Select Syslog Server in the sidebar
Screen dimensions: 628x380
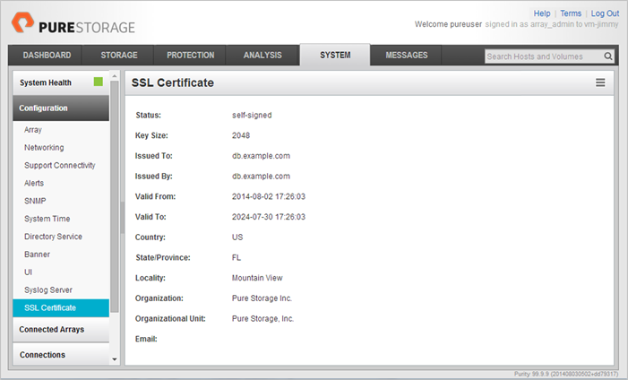pyautogui.click(x=48, y=290)
